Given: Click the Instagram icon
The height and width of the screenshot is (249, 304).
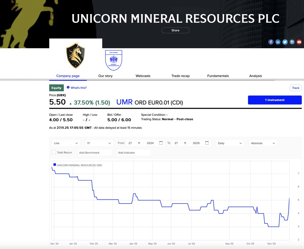Looking at the screenshot, I should click(x=292, y=42).
